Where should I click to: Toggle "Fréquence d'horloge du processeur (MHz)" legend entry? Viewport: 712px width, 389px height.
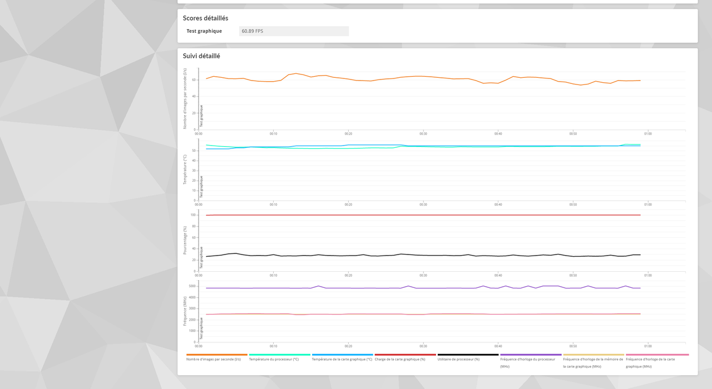tap(531, 361)
